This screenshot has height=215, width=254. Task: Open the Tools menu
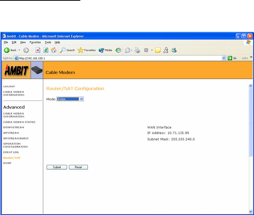click(48, 42)
